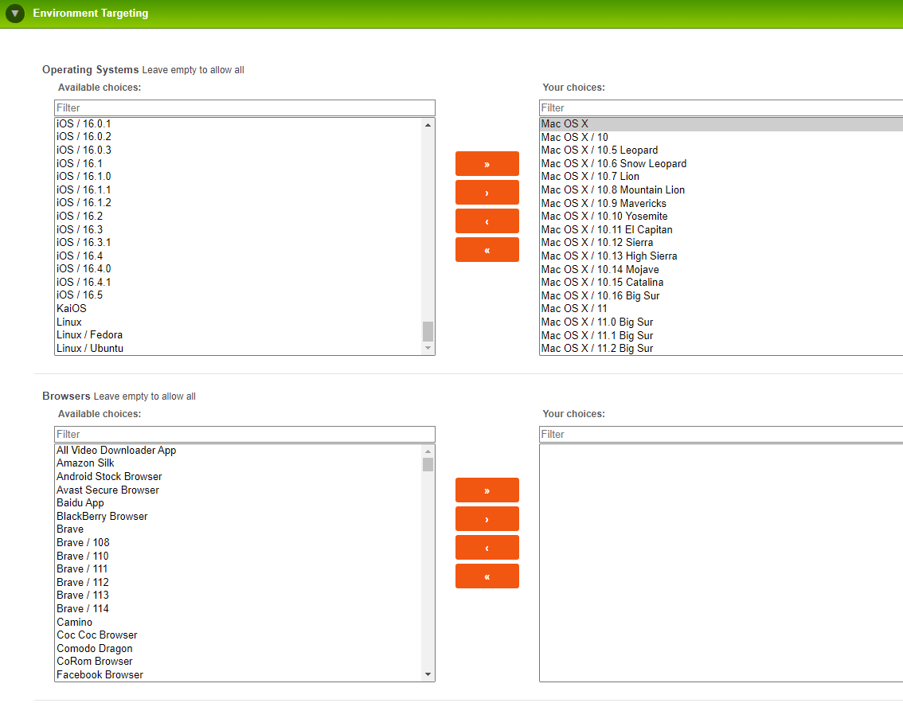Viewport: 903px width, 703px height.
Task: Select 'Mac OS X / 10.16 Big Sur'
Action: pyautogui.click(x=721, y=295)
